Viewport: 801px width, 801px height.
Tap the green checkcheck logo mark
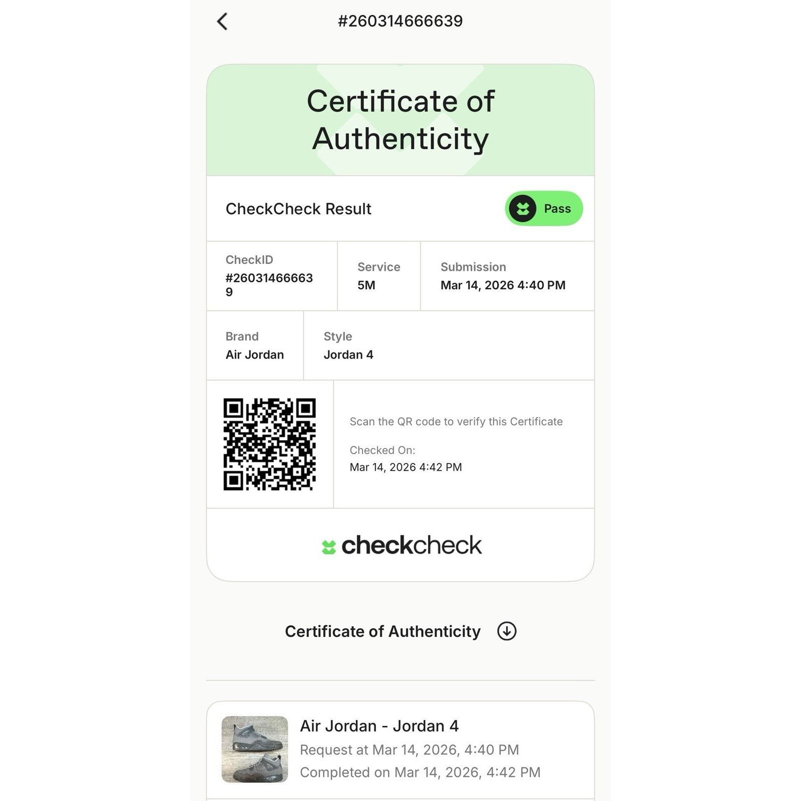tap(328, 547)
